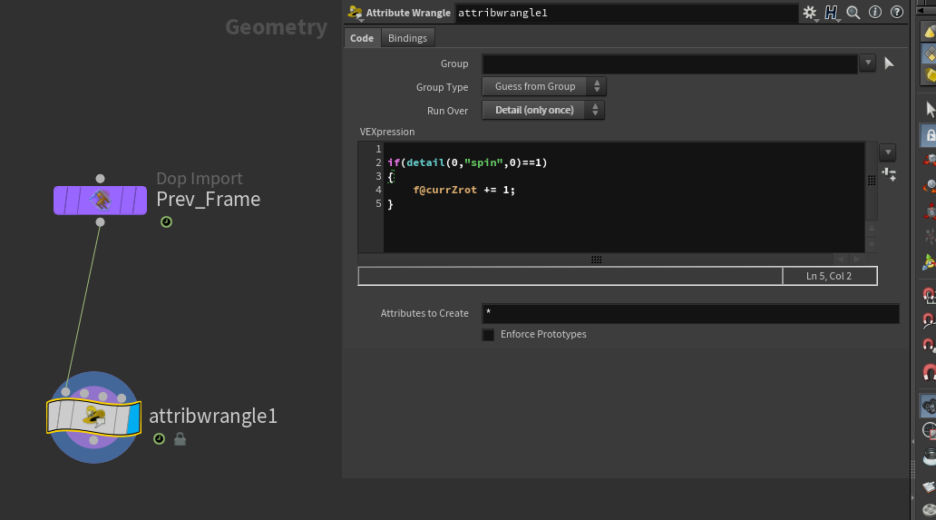
Task: Click the spare parameters creation icon
Action: (x=889, y=174)
